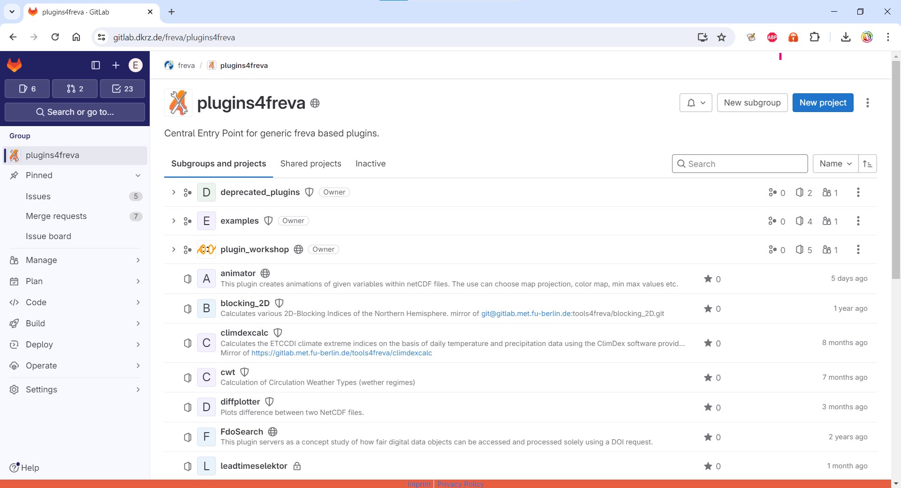Switch to the Inactive tab
The width and height of the screenshot is (901, 488).
(370, 164)
